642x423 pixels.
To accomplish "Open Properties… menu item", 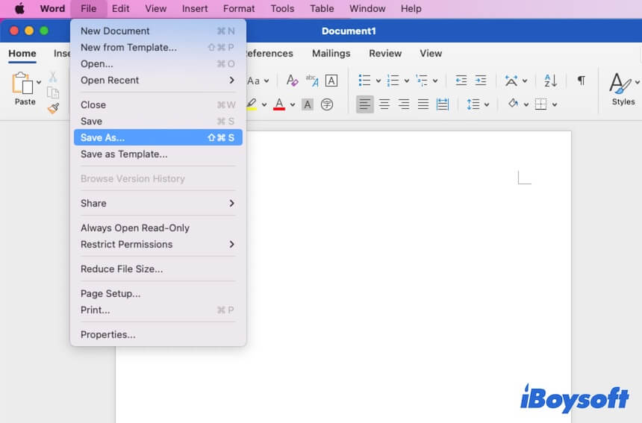I will (x=158, y=334).
